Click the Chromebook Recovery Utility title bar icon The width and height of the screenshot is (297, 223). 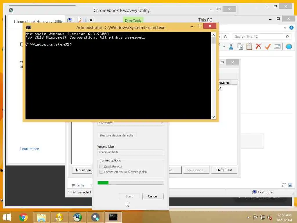coord(11,10)
